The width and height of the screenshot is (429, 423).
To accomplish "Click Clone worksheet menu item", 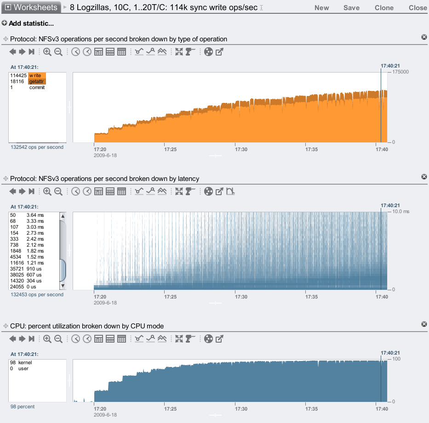I will 383,8.
